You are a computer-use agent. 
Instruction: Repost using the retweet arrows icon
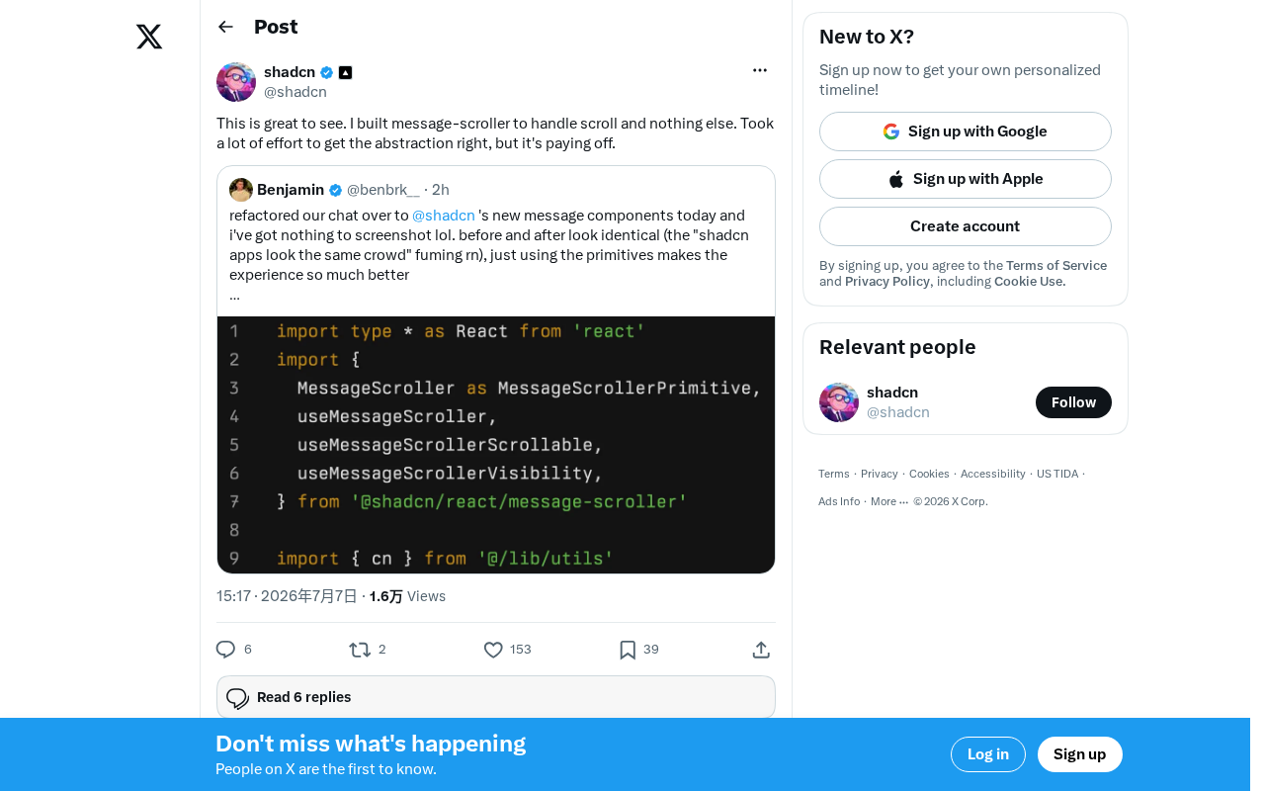pos(360,650)
